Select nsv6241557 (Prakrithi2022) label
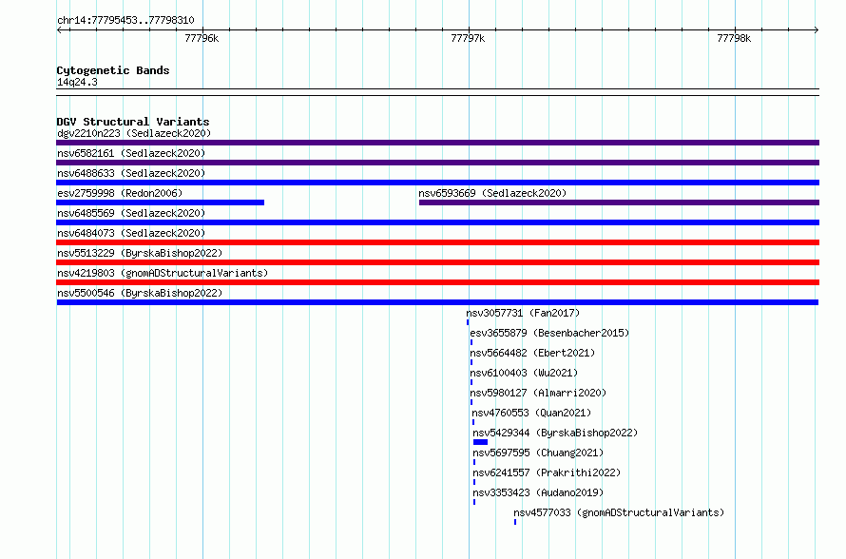Viewport: 846px width, 559px height. [547, 472]
